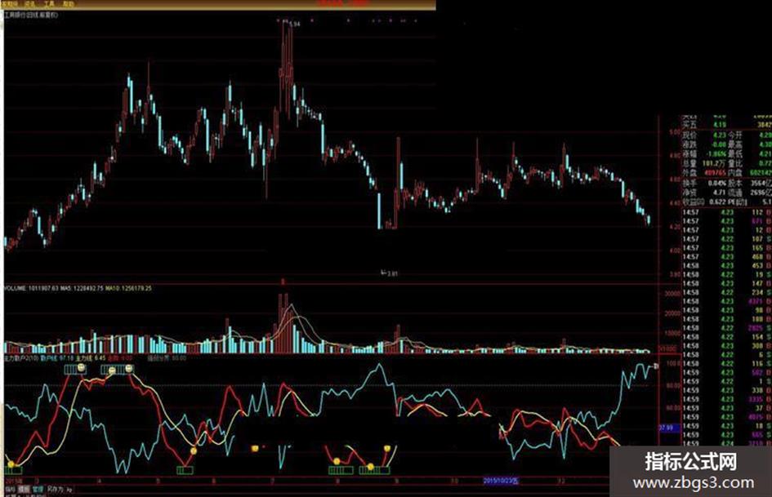Click the blue 27.99 value box on axis

pos(669,428)
